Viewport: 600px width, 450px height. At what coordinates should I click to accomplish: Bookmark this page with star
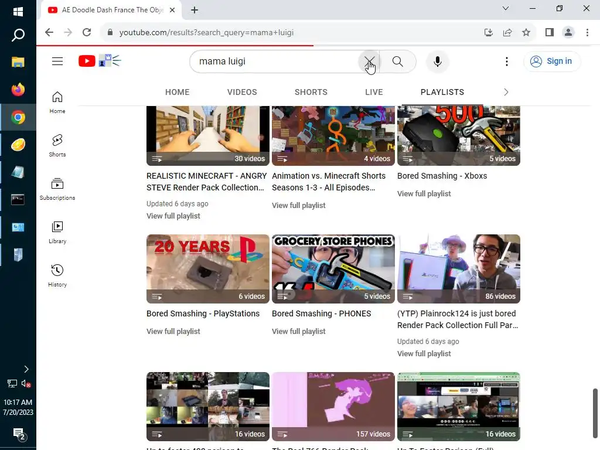point(526,33)
